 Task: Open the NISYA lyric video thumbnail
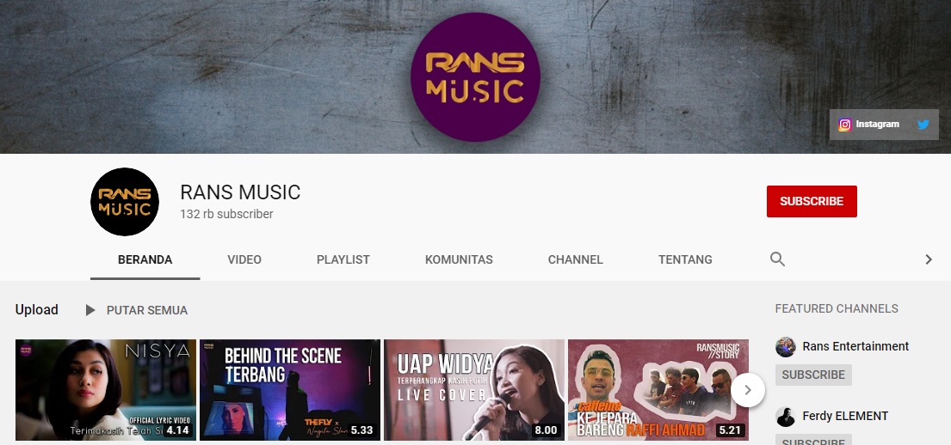tap(106, 390)
